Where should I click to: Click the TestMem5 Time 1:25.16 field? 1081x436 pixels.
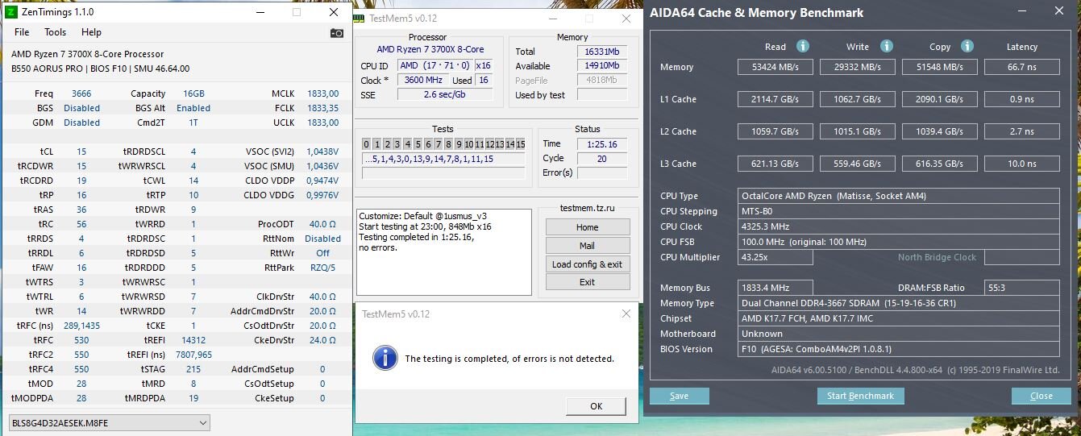tap(602, 143)
